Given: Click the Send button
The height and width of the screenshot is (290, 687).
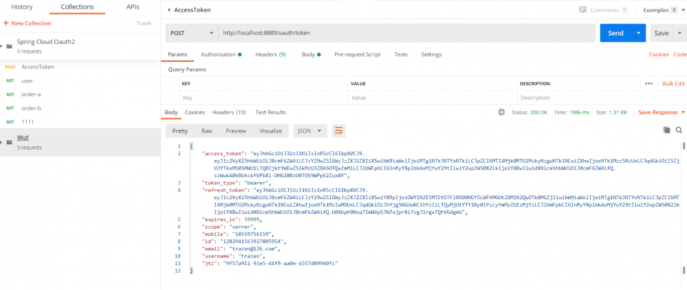Looking at the screenshot, I should click(x=615, y=33).
